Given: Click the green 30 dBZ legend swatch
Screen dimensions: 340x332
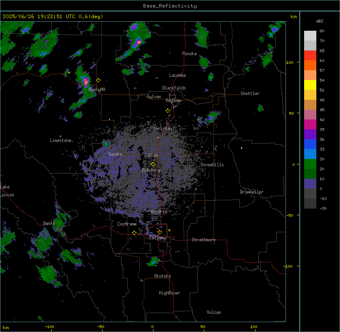Looking at the screenshot, I should (310, 164).
